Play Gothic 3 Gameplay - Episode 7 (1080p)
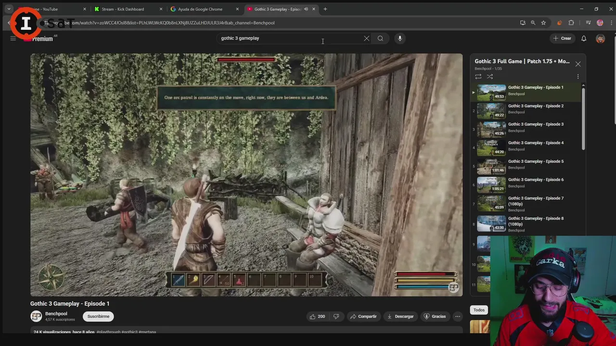 526,204
